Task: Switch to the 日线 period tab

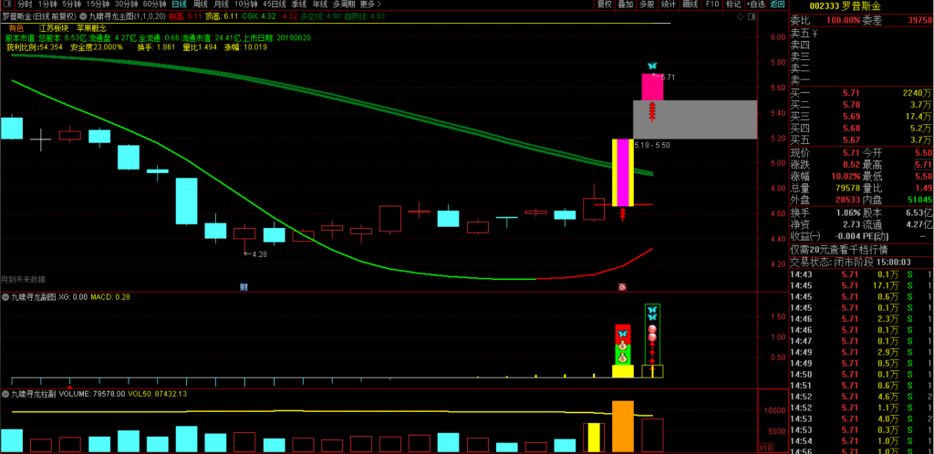Action: pyautogui.click(x=179, y=5)
